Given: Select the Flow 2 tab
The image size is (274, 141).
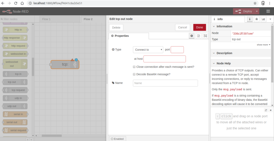Looking at the screenshot, I should pyautogui.click(x=94, y=19).
